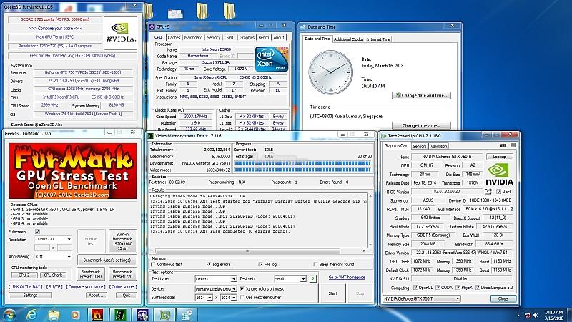Screen dimensions: 572x322
Task: Open Windows Media Player taskbar icon
Action: tap(75, 315)
